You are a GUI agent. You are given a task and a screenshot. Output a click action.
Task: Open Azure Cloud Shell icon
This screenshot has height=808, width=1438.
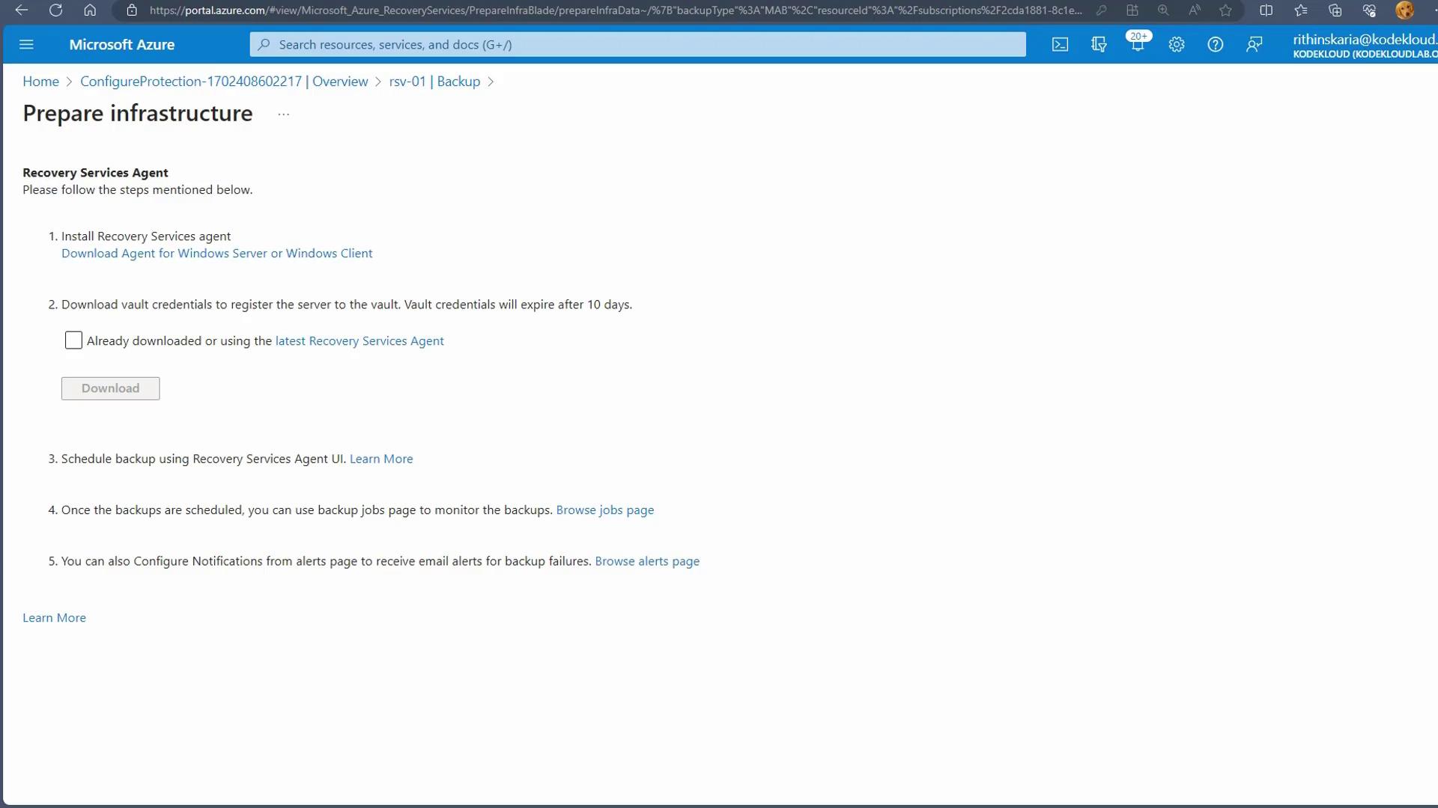[x=1060, y=45]
